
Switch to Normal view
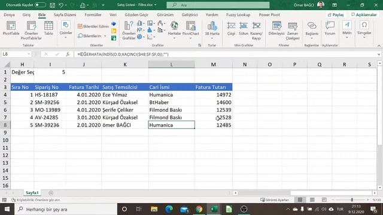300,199
